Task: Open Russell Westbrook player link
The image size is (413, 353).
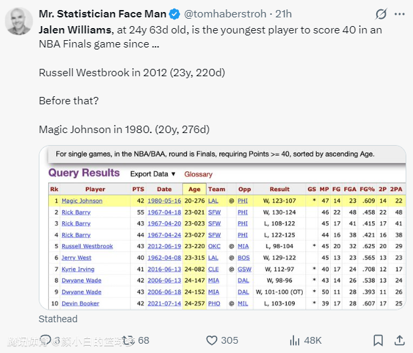Action: pos(87,246)
